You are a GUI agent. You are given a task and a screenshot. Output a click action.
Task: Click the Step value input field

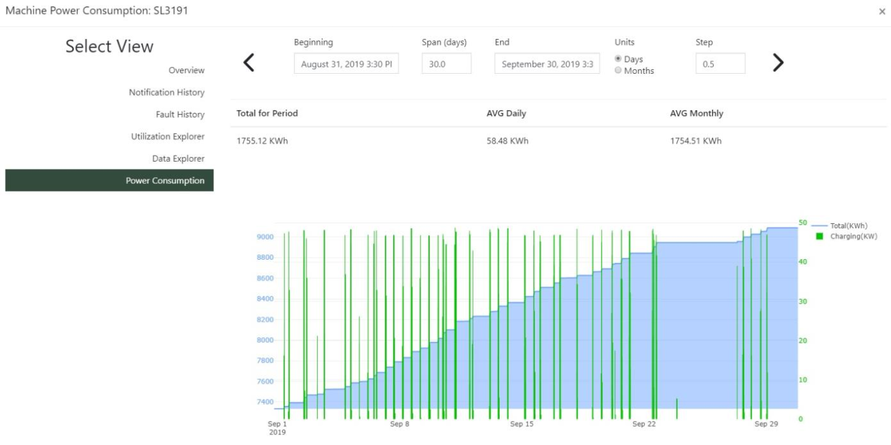tap(720, 64)
